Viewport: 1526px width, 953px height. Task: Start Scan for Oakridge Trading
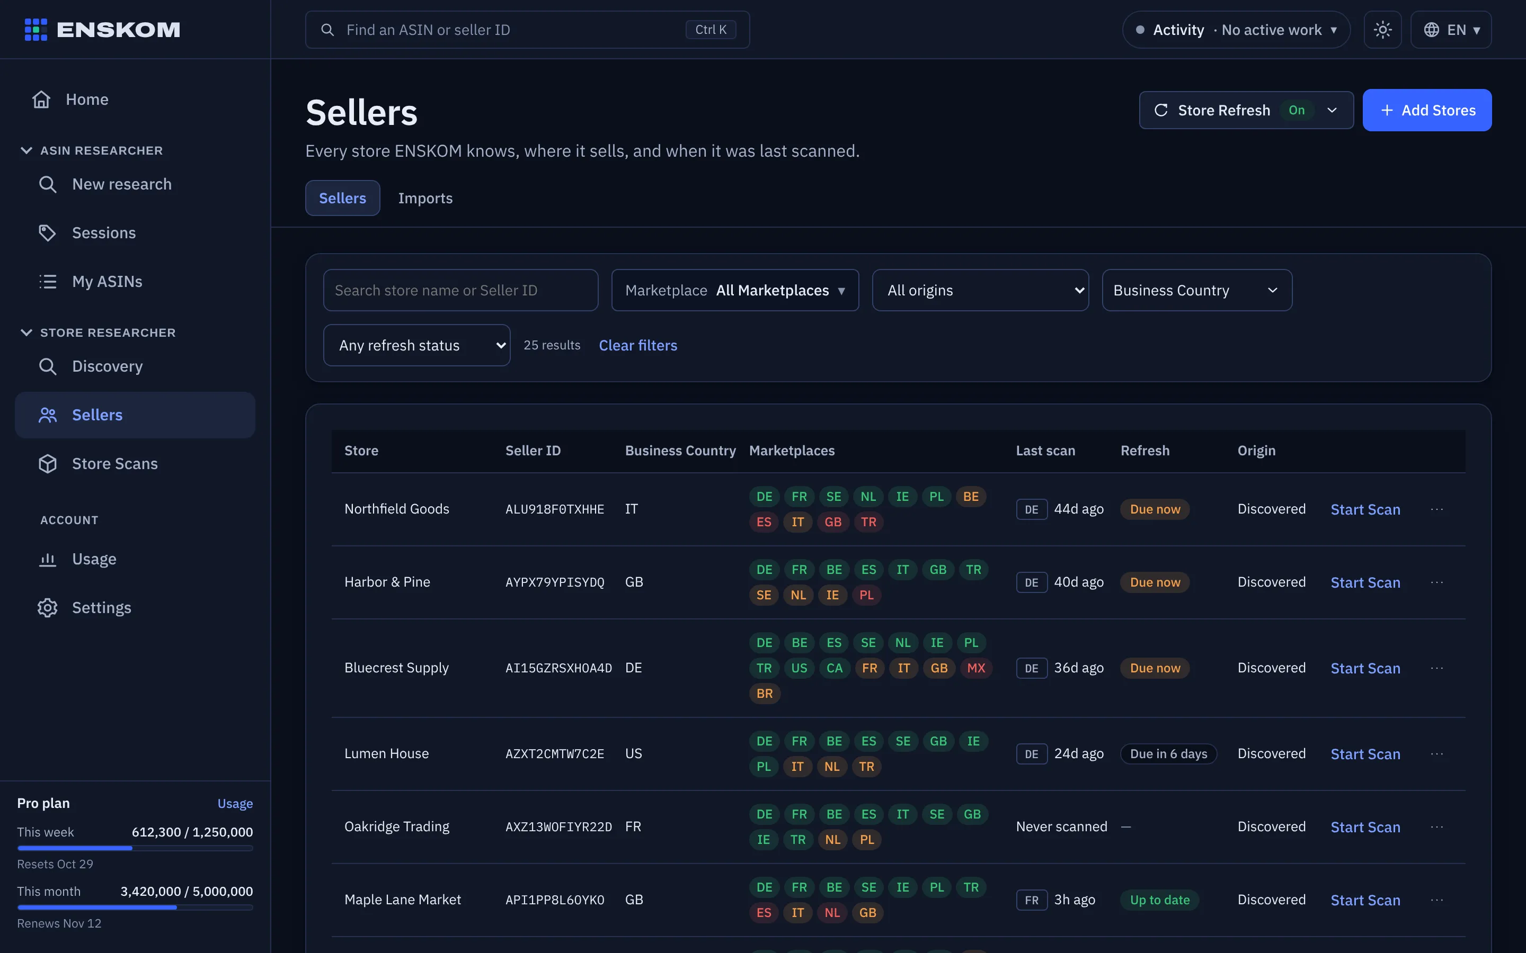(x=1365, y=827)
